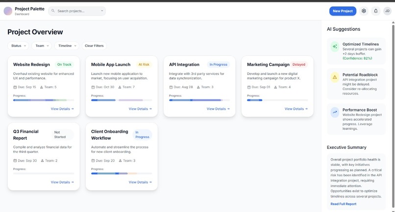Click the Executive Summary heading
Image resolution: width=395 pixels, height=212 pixels.
(x=346, y=147)
